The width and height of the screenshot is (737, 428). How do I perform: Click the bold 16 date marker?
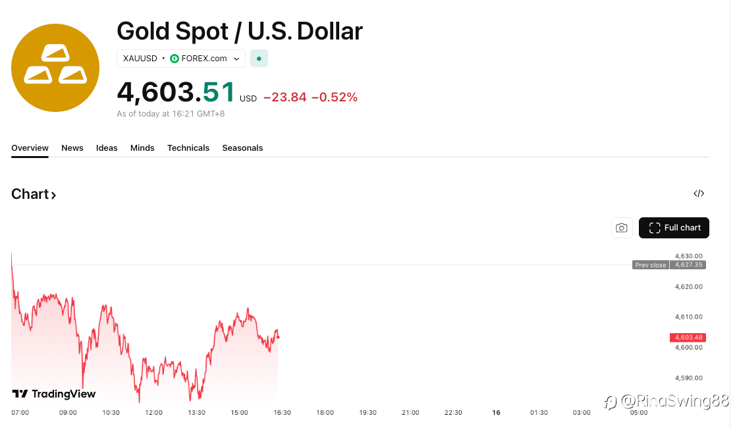[497, 413]
